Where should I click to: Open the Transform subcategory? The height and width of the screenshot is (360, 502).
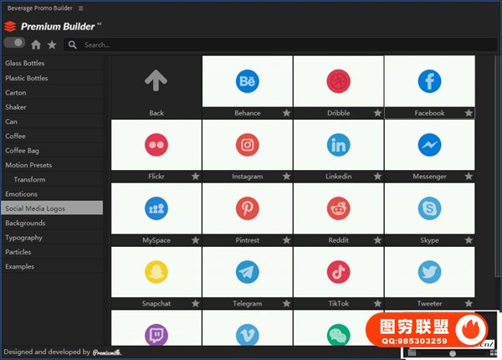pos(30,179)
